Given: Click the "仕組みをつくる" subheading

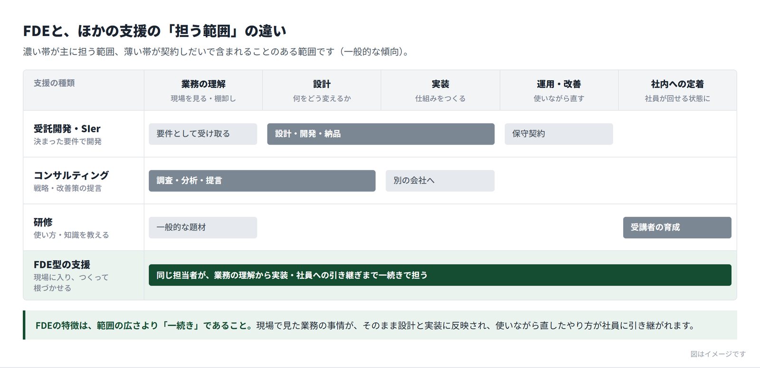Looking at the screenshot, I should coord(440,99).
